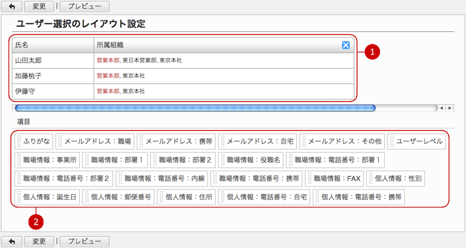
Task: Select the 個人情報：性別 item
Action: (395, 179)
